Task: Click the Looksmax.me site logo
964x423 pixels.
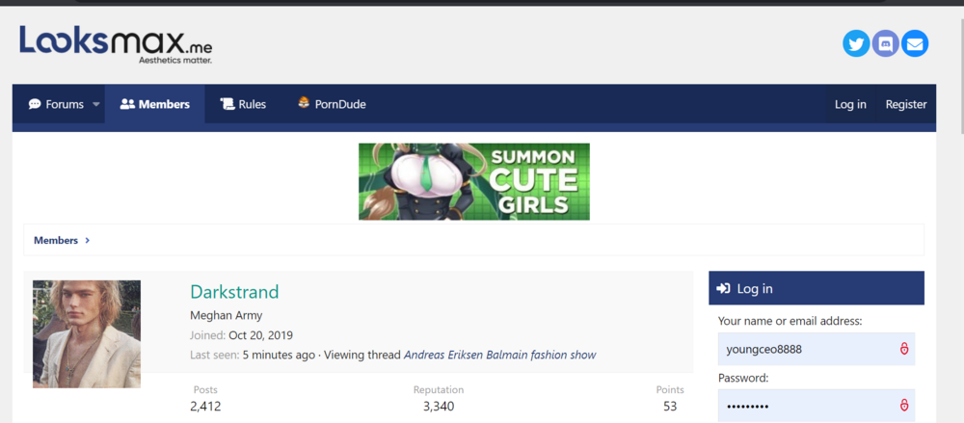Action: click(116, 44)
